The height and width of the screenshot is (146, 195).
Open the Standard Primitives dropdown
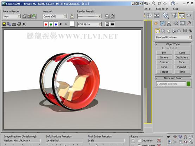[x=190, y=37]
